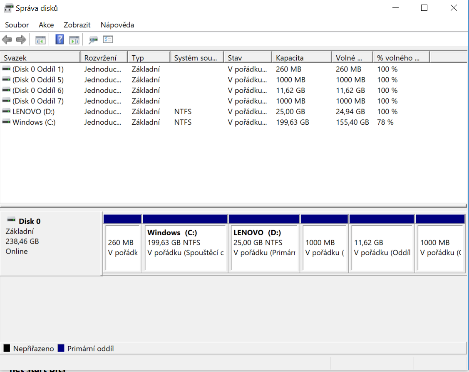The width and height of the screenshot is (469, 372).
Task: Open the Akce menu
Action: (46, 25)
